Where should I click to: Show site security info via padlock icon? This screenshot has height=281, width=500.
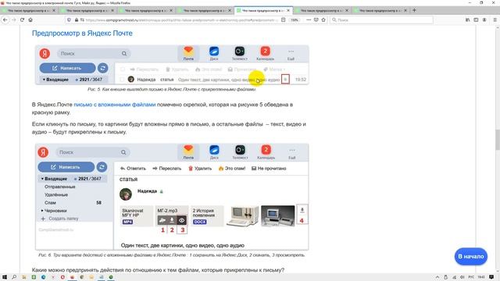(x=77, y=20)
